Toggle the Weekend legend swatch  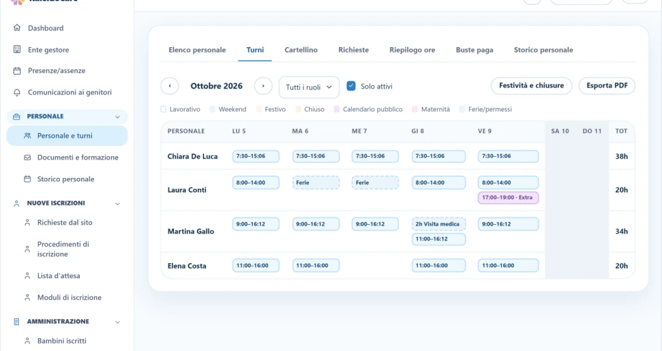212,109
